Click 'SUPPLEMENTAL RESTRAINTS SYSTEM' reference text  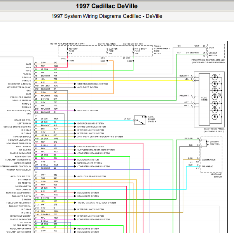click(x=96, y=150)
